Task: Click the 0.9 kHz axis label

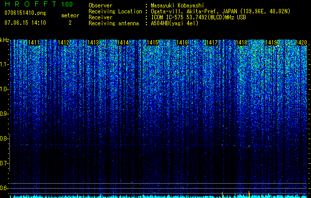Action: point(3,114)
